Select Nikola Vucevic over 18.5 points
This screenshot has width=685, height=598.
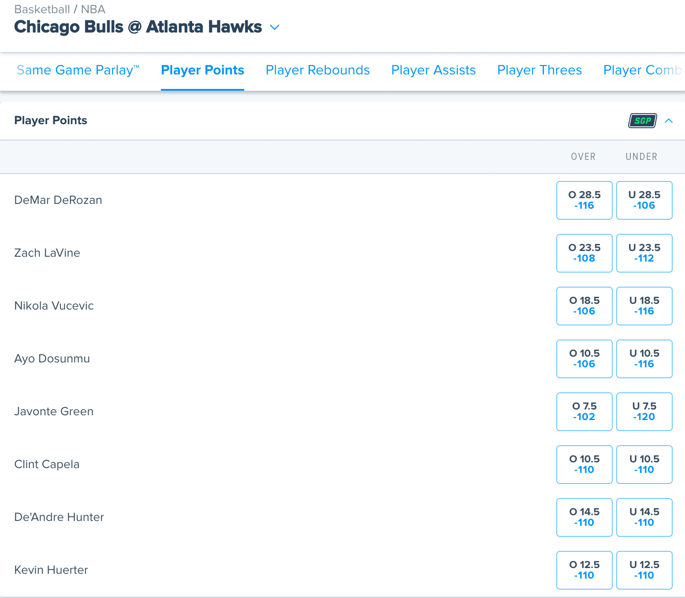584,306
